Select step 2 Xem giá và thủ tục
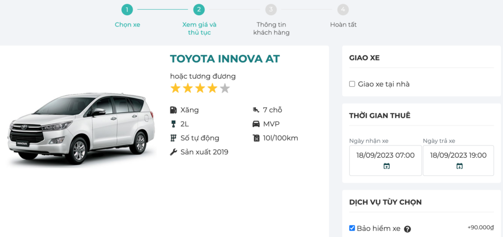503x237 pixels. (199, 10)
